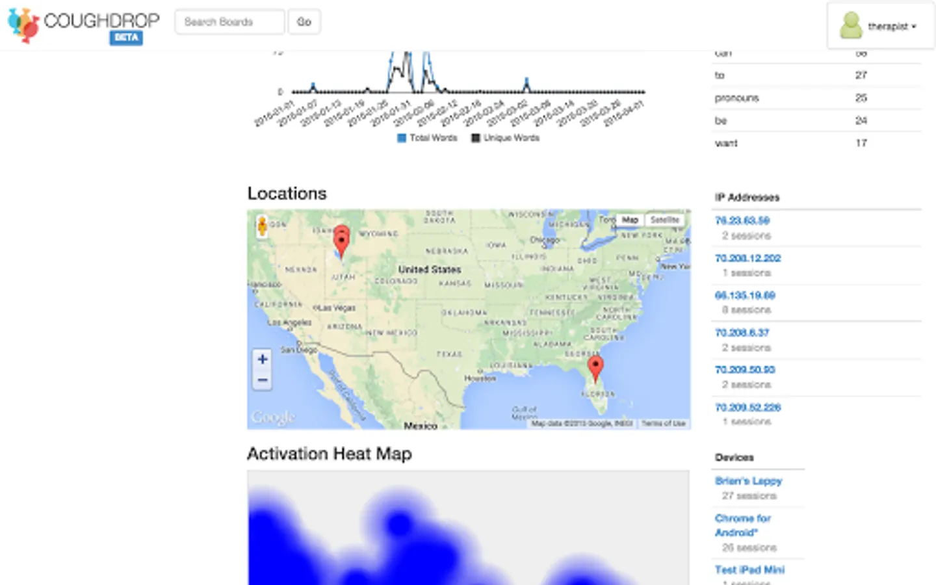The width and height of the screenshot is (936, 585).
Task: Click the red map pin in Utah
Action: 341,240
